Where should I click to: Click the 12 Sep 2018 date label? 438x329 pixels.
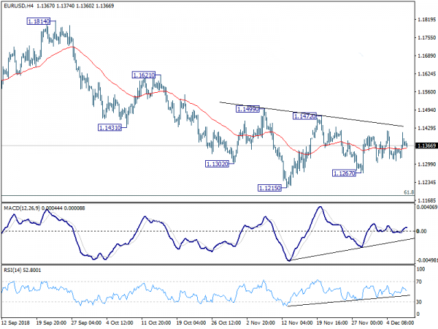click(x=18, y=322)
